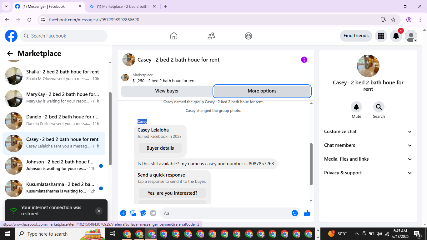Image resolution: width=427 pixels, height=240 pixels.
Task: Open install app icon in address bar
Action: point(383,20)
